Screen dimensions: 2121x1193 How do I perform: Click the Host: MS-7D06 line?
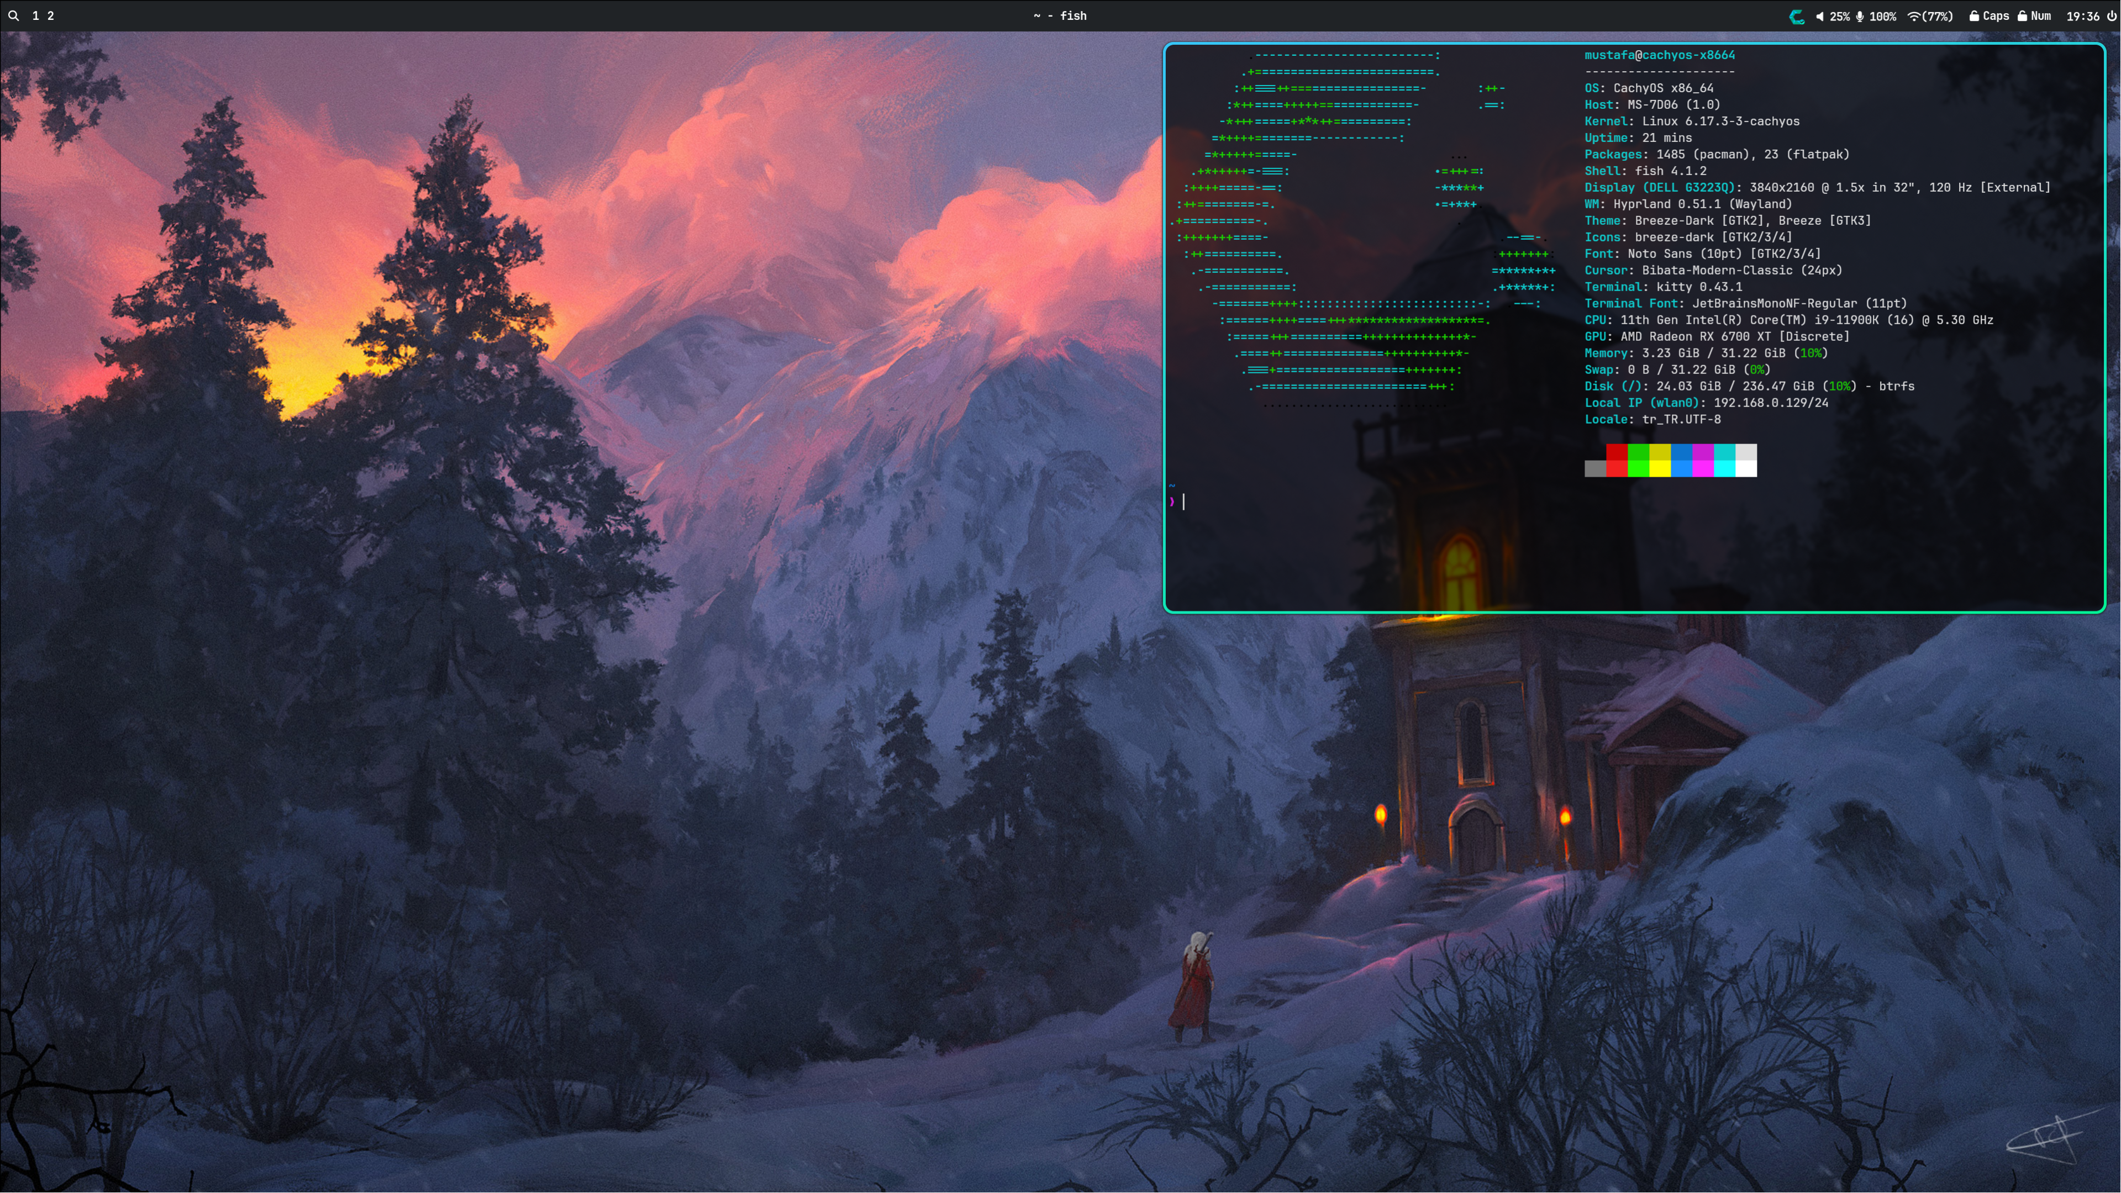click(1652, 104)
